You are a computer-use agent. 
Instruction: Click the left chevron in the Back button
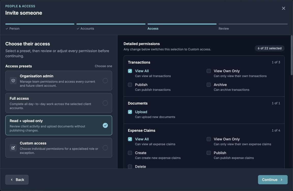coord(12,180)
